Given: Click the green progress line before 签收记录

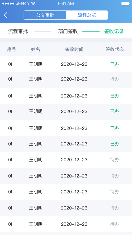Looking at the screenshot, I should click(91, 31).
